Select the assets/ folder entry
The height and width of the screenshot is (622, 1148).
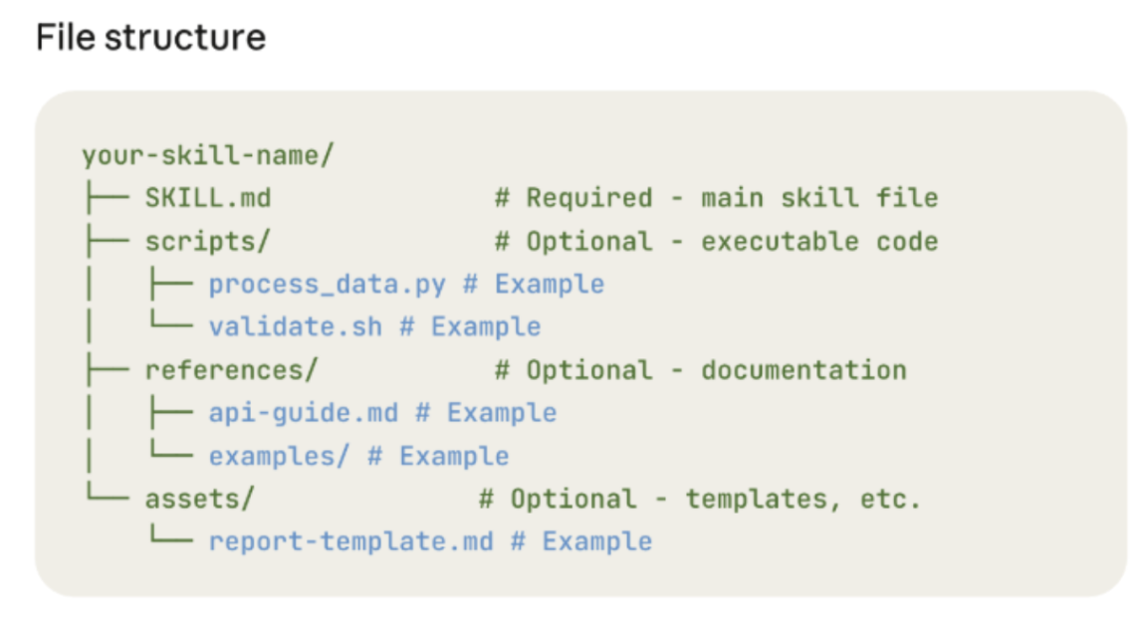click(x=199, y=499)
